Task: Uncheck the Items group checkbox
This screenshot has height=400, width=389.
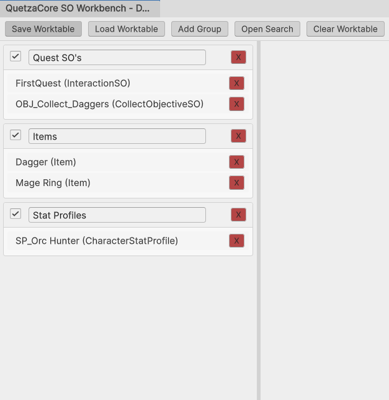Action: click(x=16, y=135)
